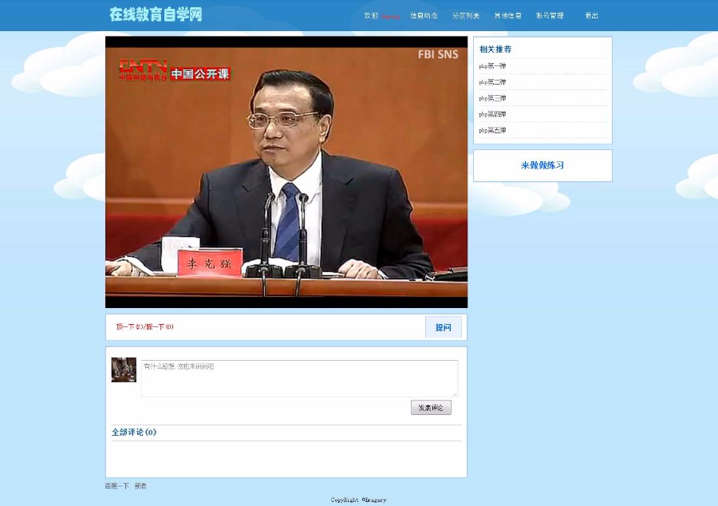The image size is (718, 506).
Task: Focus the comment text area
Action: tap(299, 378)
